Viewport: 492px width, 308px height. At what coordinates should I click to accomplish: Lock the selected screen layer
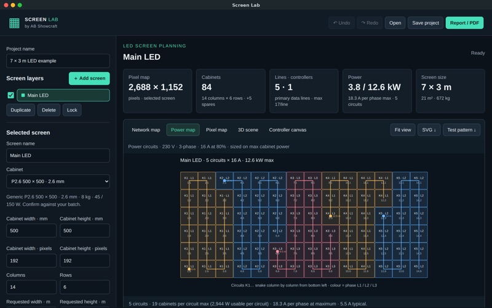72,110
